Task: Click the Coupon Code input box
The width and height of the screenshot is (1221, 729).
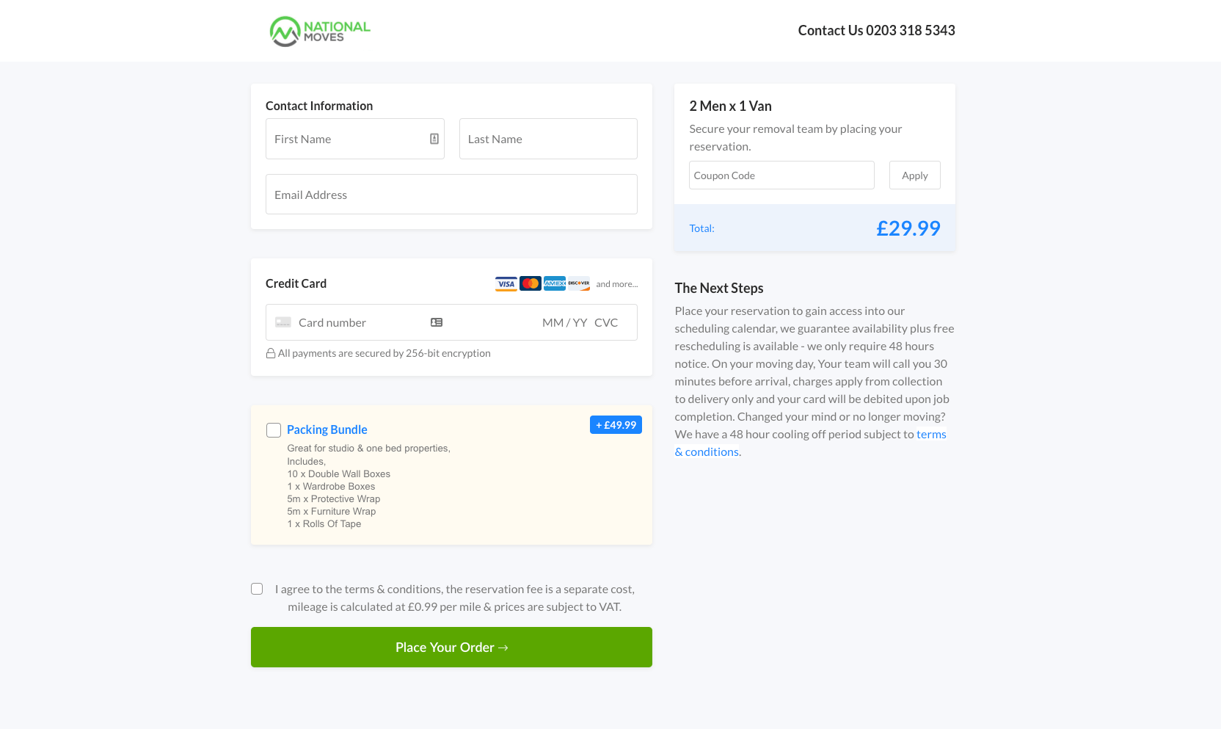Action: point(781,175)
